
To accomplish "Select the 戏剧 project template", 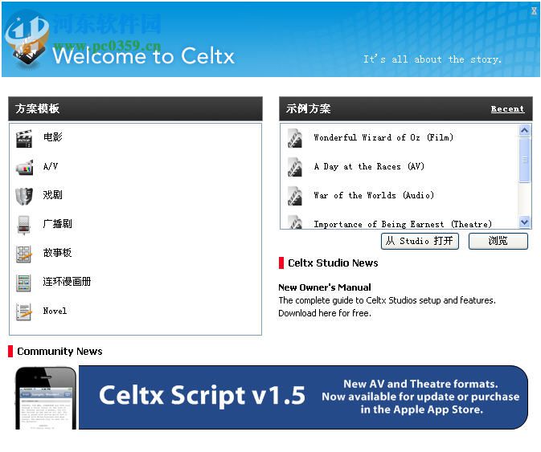I will coord(53,195).
